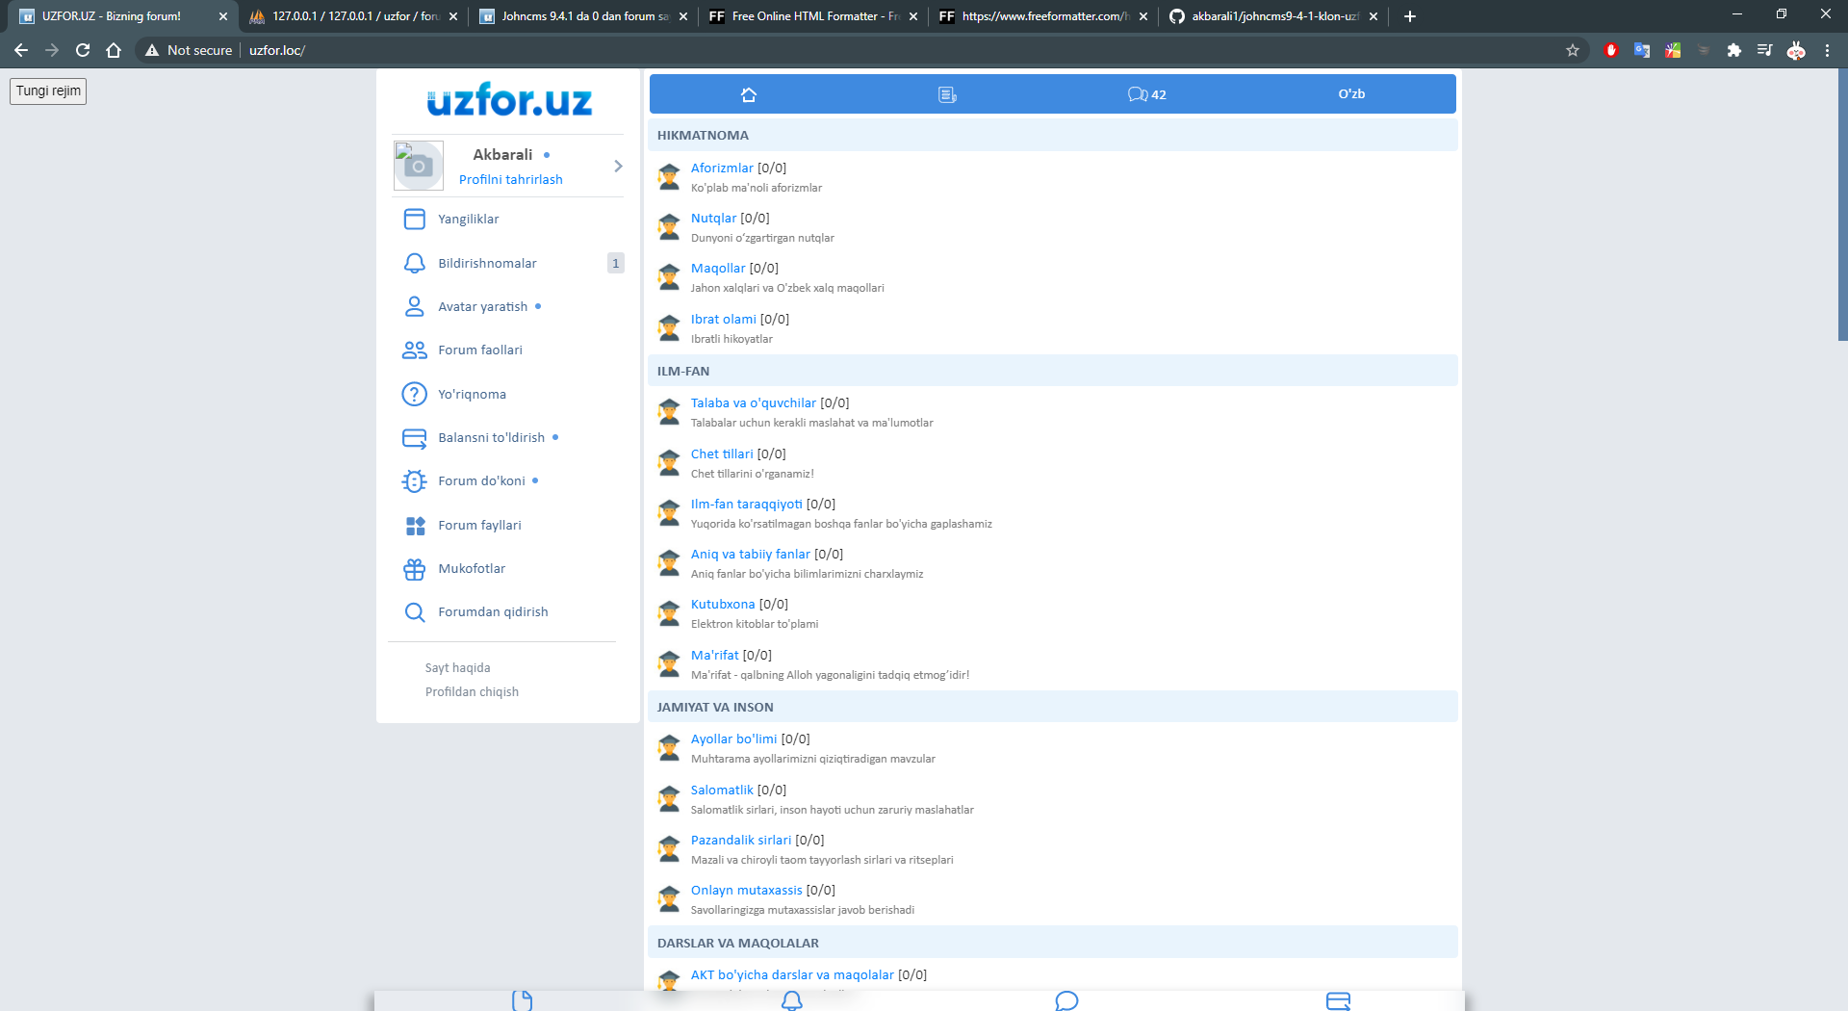Expand the Akbarali profile chevron arrow

pos(618,166)
